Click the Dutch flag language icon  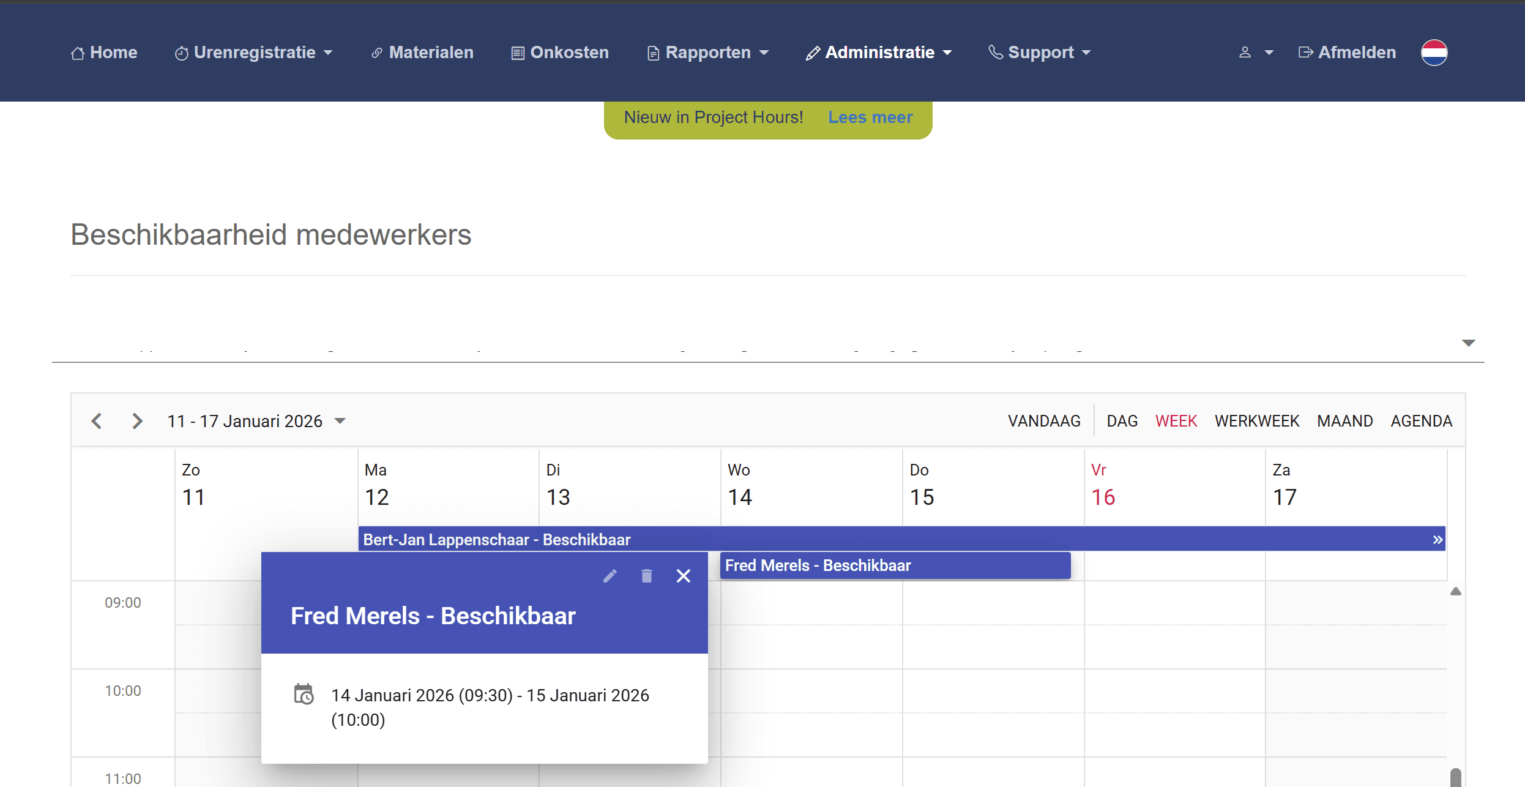[x=1434, y=52]
